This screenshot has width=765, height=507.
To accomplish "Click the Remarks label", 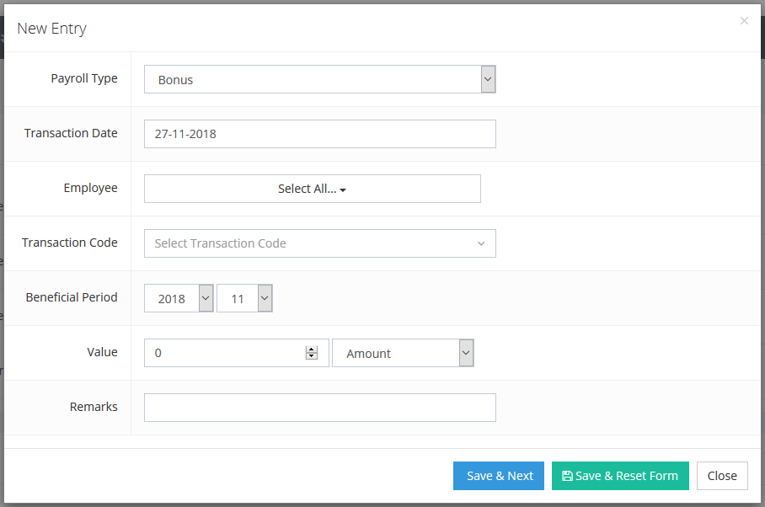I will point(94,407).
